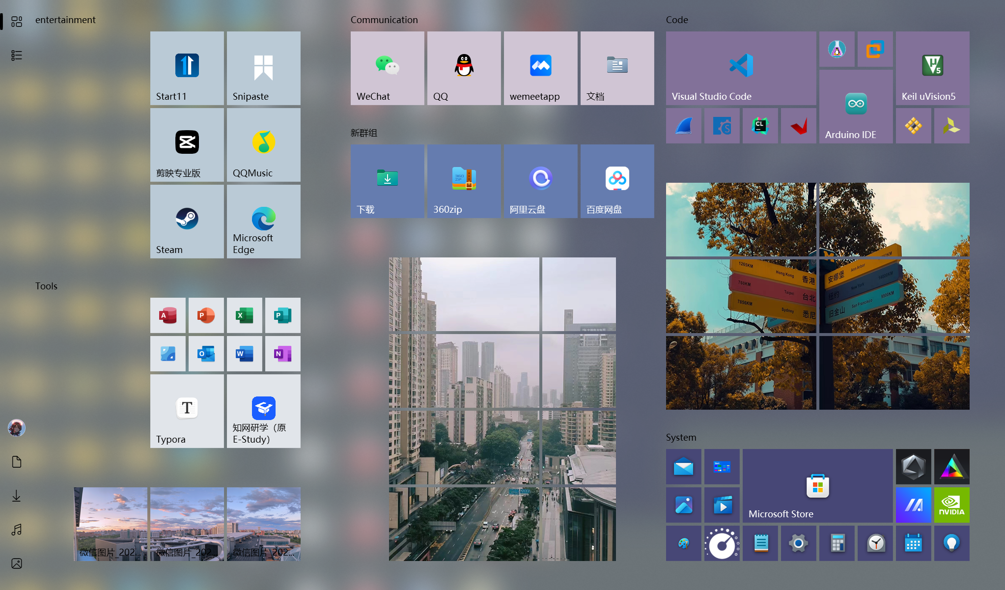
Task: Open the NVIDIA tile
Action: pyautogui.click(x=951, y=505)
